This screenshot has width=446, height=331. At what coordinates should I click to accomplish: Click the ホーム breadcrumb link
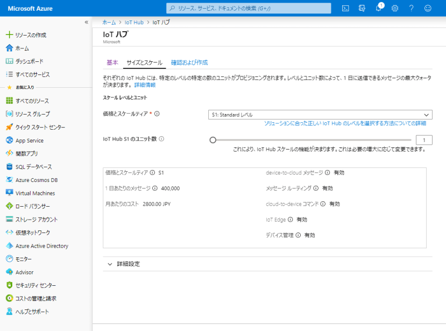109,22
